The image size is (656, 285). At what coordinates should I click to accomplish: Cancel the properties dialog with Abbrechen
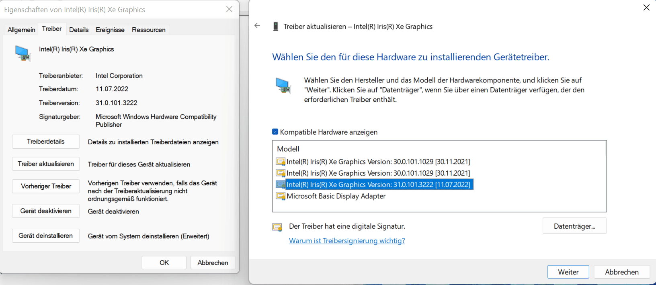[213, 262]
